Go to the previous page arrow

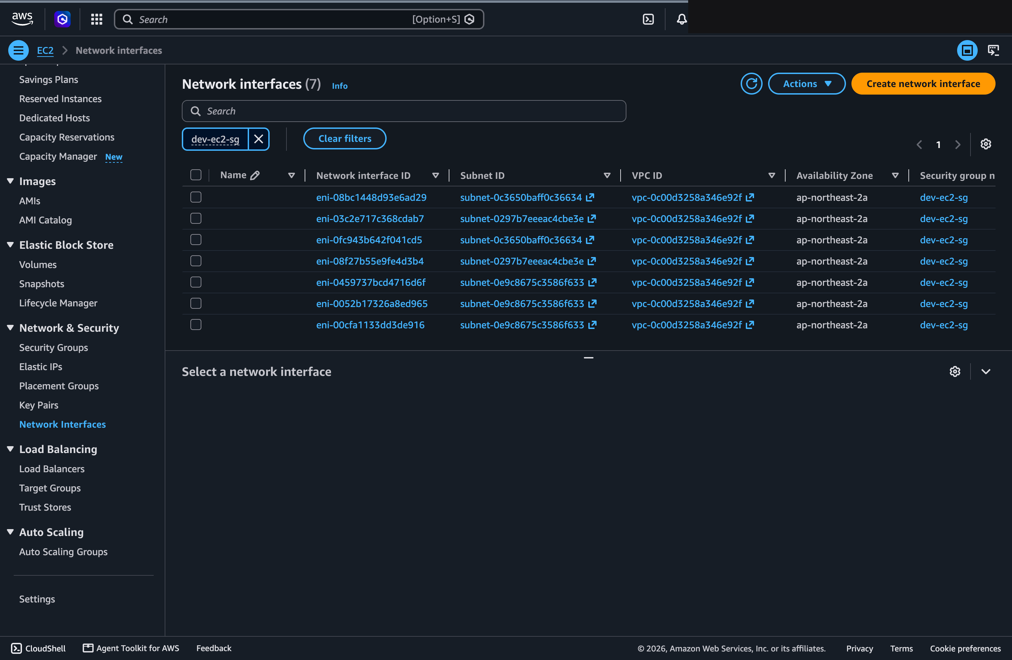(x=919, y=145)
